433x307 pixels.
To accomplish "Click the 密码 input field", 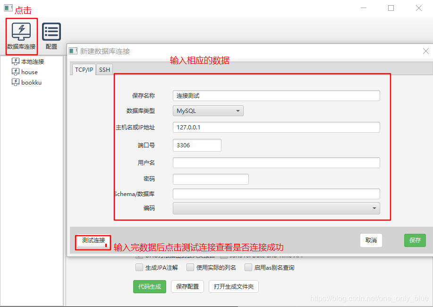I will (x=211, y=179).
